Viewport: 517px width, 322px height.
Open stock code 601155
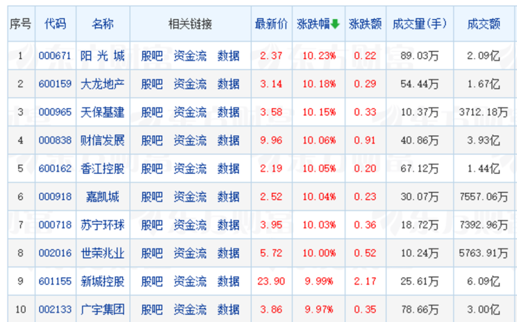click(x=55, y=282)
